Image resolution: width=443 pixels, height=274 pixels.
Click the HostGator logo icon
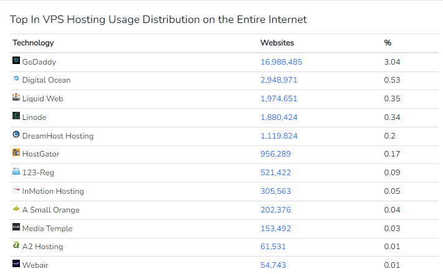[16, 152]
